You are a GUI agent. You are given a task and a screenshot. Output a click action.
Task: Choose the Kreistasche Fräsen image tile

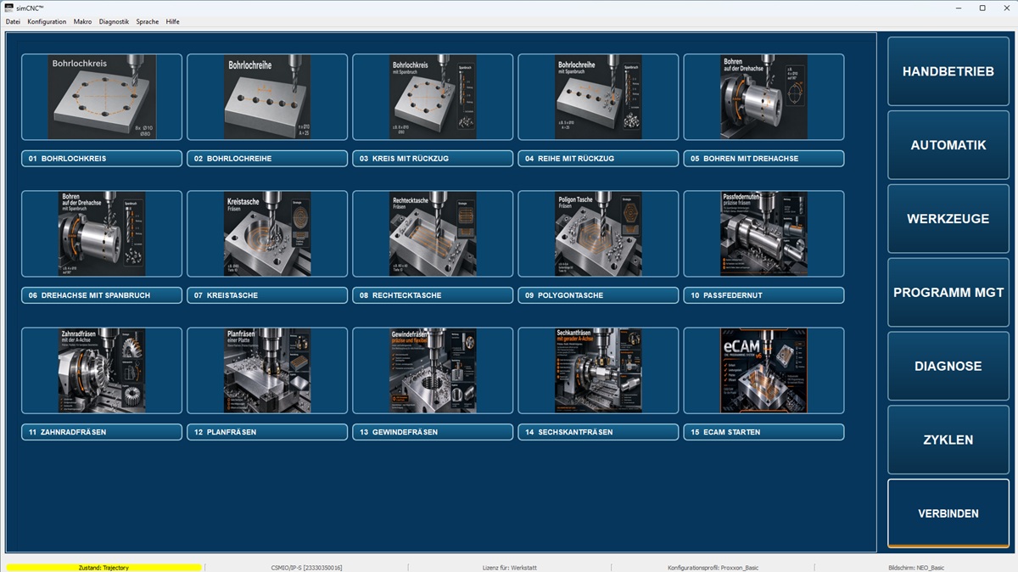pos(267,233)
